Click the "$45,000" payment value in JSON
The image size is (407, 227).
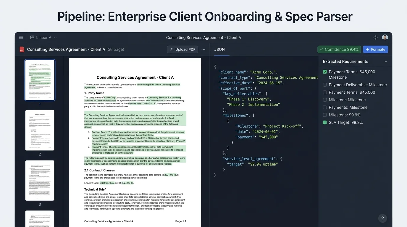(268, 137)
